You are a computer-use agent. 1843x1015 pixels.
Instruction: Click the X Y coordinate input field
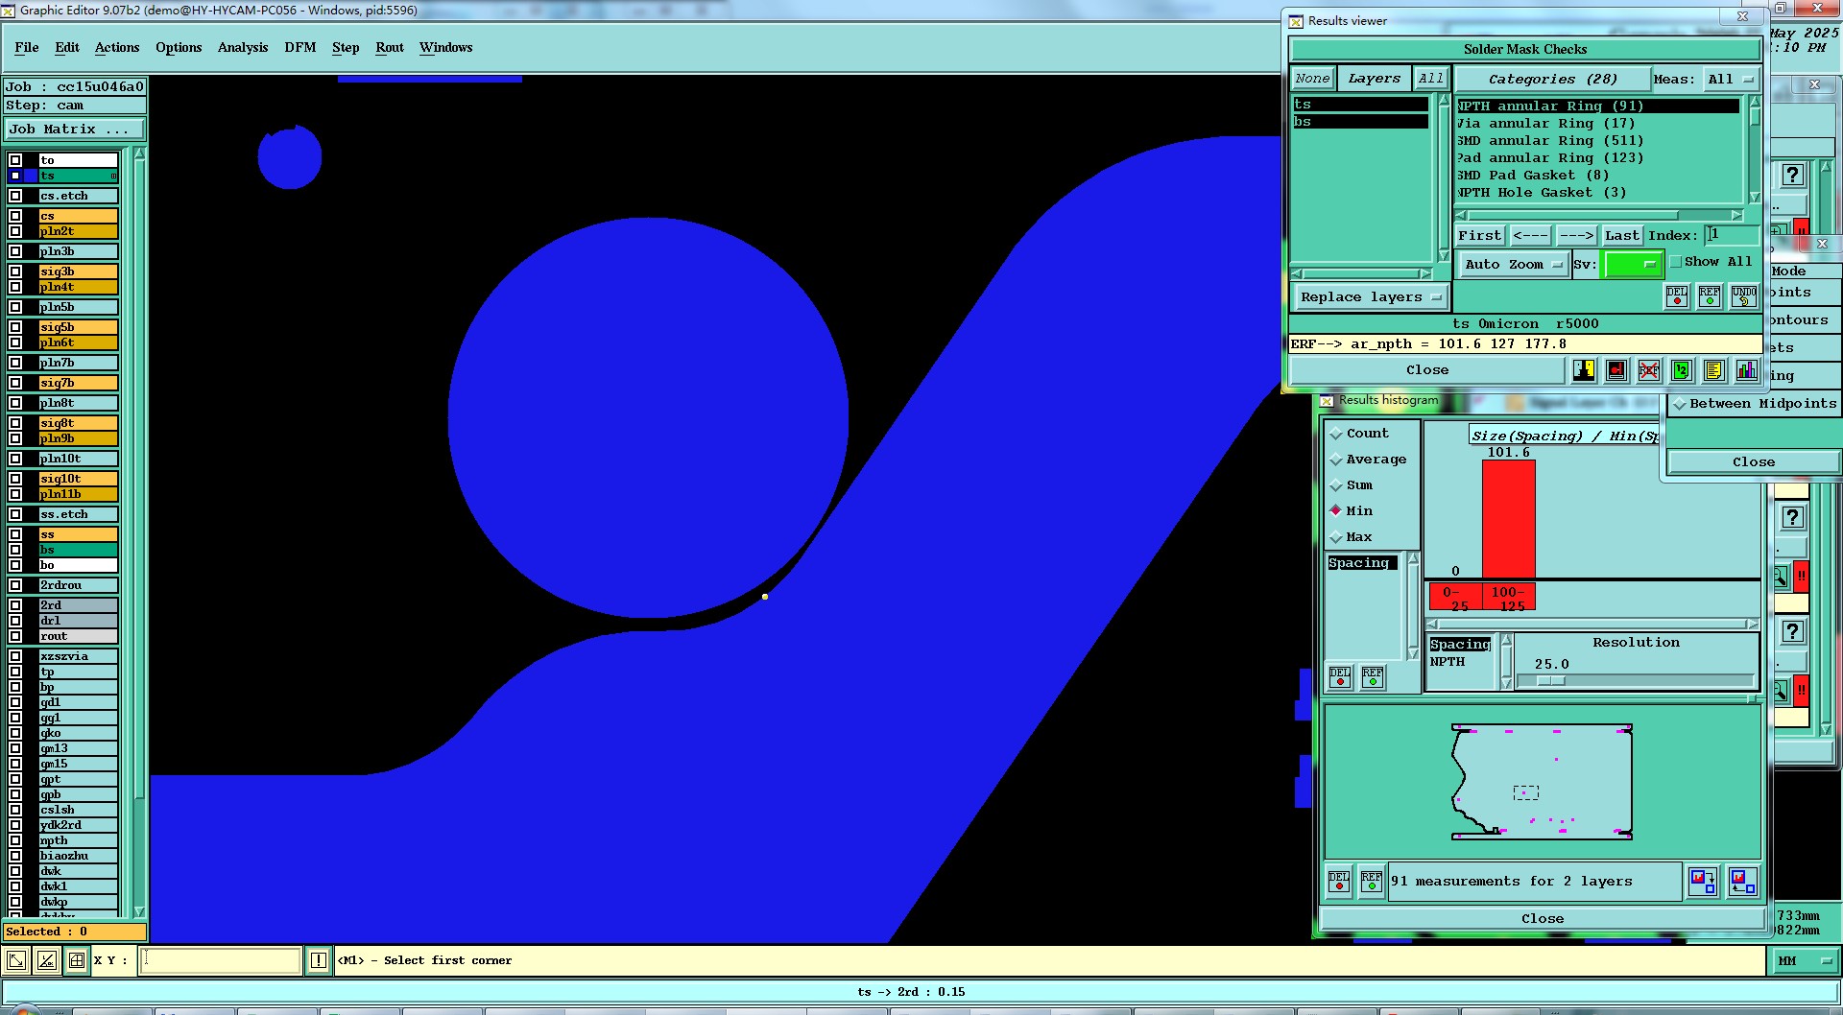pos(220,960)
